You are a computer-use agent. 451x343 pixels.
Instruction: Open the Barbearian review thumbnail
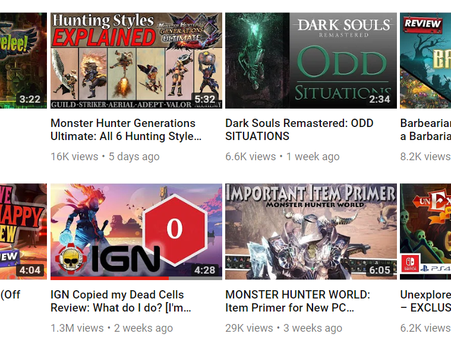425,61
